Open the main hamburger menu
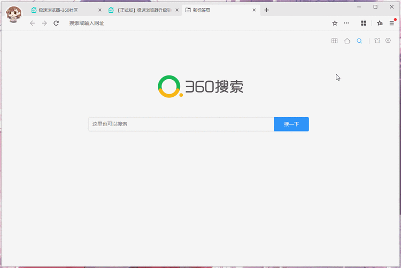This screenshot has height=268, width=401. (391, 23)
